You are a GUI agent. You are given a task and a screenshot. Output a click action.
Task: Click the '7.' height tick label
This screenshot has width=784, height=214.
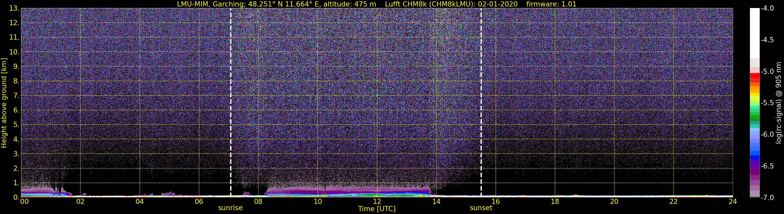[x=16, y=96]
